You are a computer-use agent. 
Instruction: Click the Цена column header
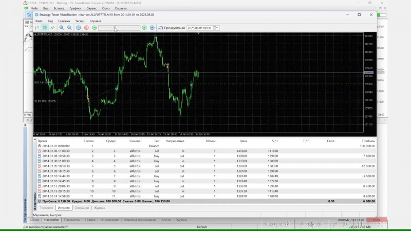(243, 141)
